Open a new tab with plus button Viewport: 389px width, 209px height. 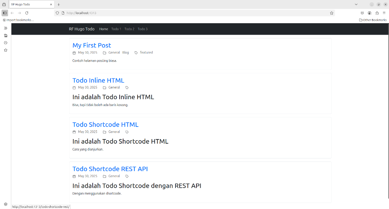tap(59, 5)
